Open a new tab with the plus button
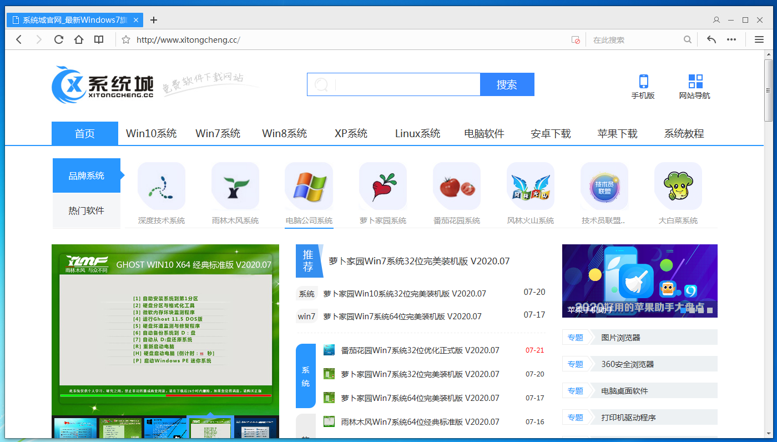The image size is (777, 442). point(154,20)
